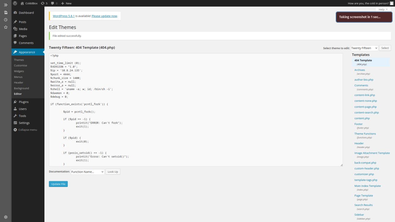Open the Footer template file
This screenshot has height=222, width=395.
pos(358,124)
